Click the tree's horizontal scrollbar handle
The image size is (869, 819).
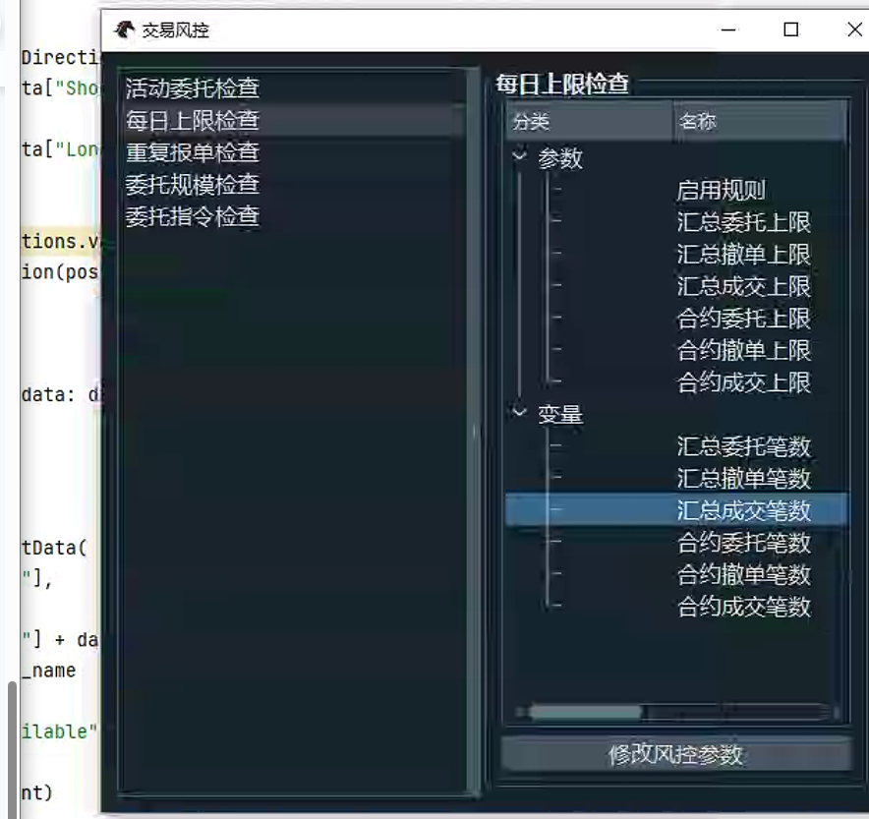[585, 711]
